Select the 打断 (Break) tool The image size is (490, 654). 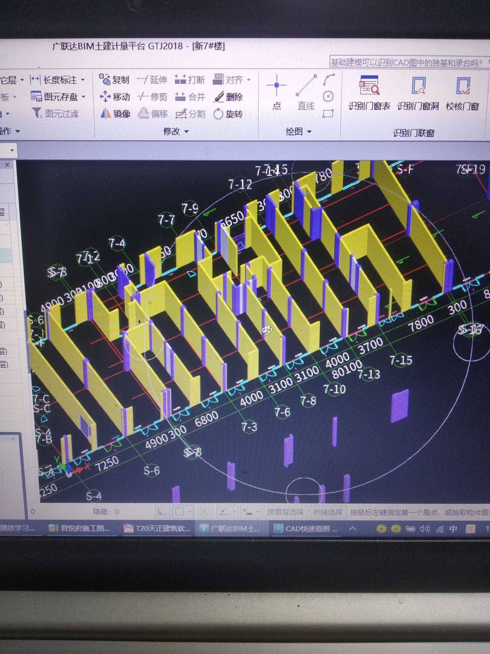[x=190, y=79]
